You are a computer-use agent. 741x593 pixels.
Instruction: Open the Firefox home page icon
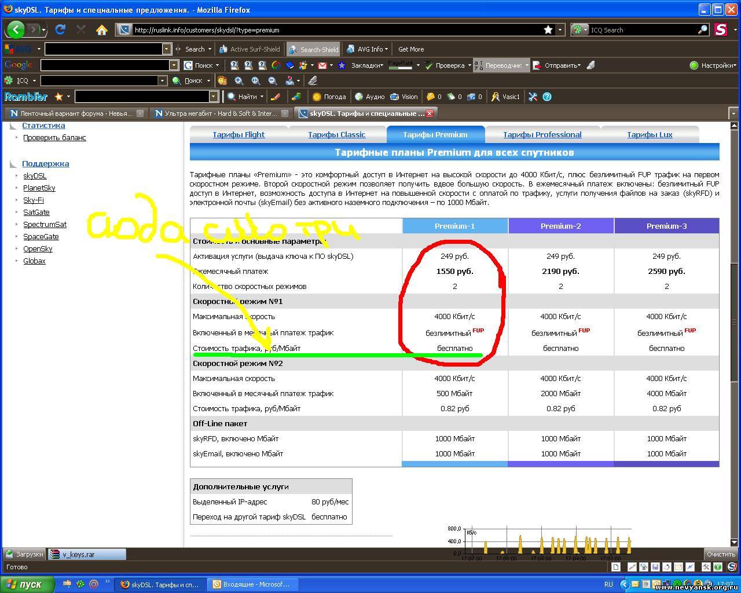[101, 30]
